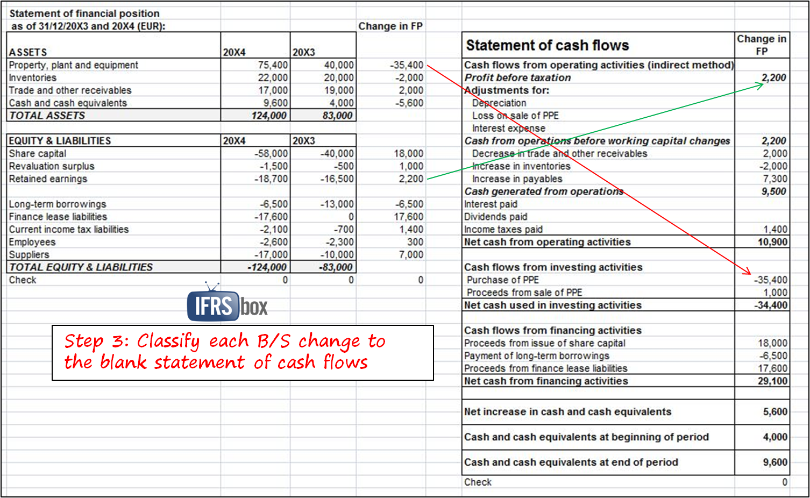This screenshot has height=498, width=810.
Task: Click the Purchase of PPE value in cash flows
Action: [770, 280]
